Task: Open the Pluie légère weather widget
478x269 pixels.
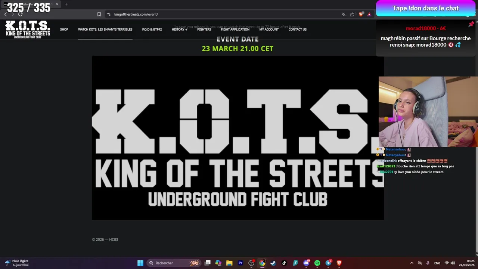Action: [17, 263]
